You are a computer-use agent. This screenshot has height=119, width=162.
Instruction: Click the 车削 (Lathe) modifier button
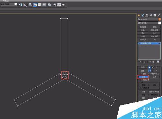click(x=143, y=36)
